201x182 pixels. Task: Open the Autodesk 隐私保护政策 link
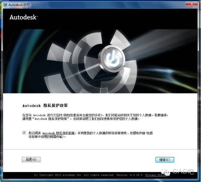click(58, 133)
